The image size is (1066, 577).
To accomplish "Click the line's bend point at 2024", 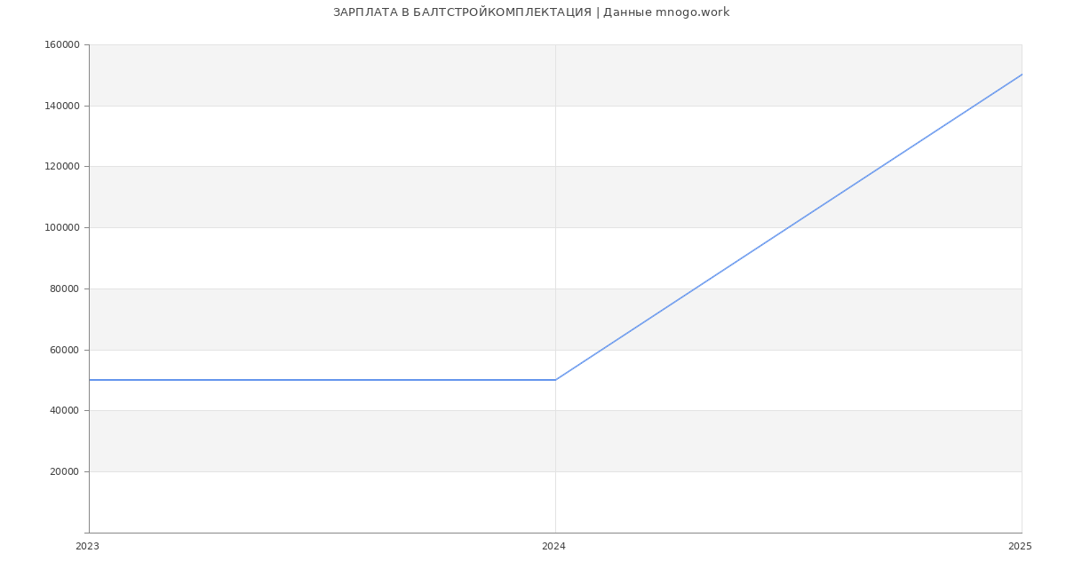I will tap(555, 380).
